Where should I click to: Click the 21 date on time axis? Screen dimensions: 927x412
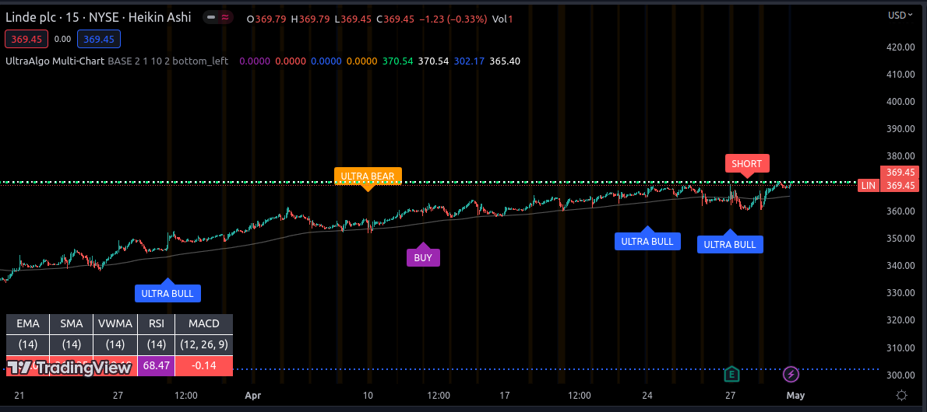click(x=19, y=395)
